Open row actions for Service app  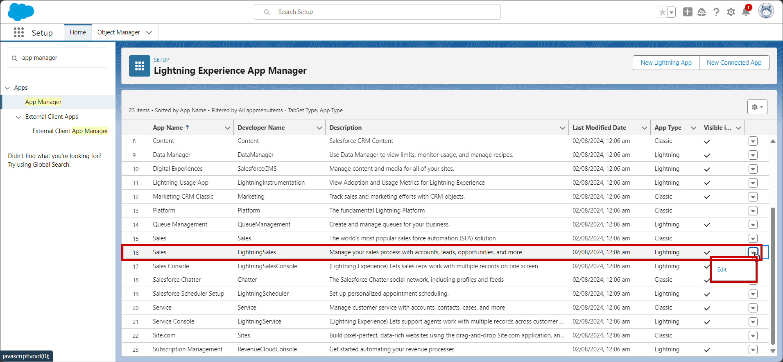point(753,308)
